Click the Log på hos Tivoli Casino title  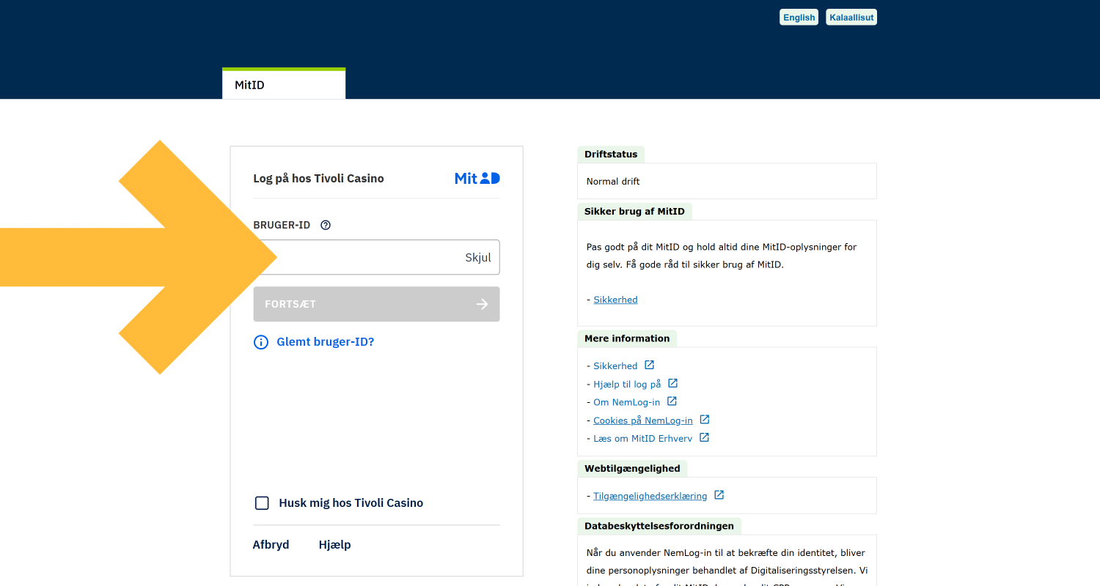pyautogui.click(x=318, y=178)
